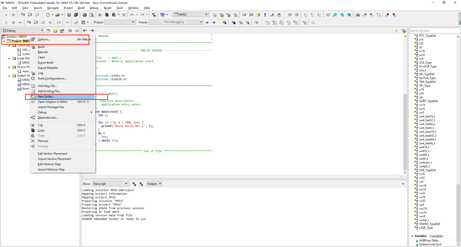Click first filter icon beside Transcript dropdown
461x247 pixels.
click(x=134, y=184)
